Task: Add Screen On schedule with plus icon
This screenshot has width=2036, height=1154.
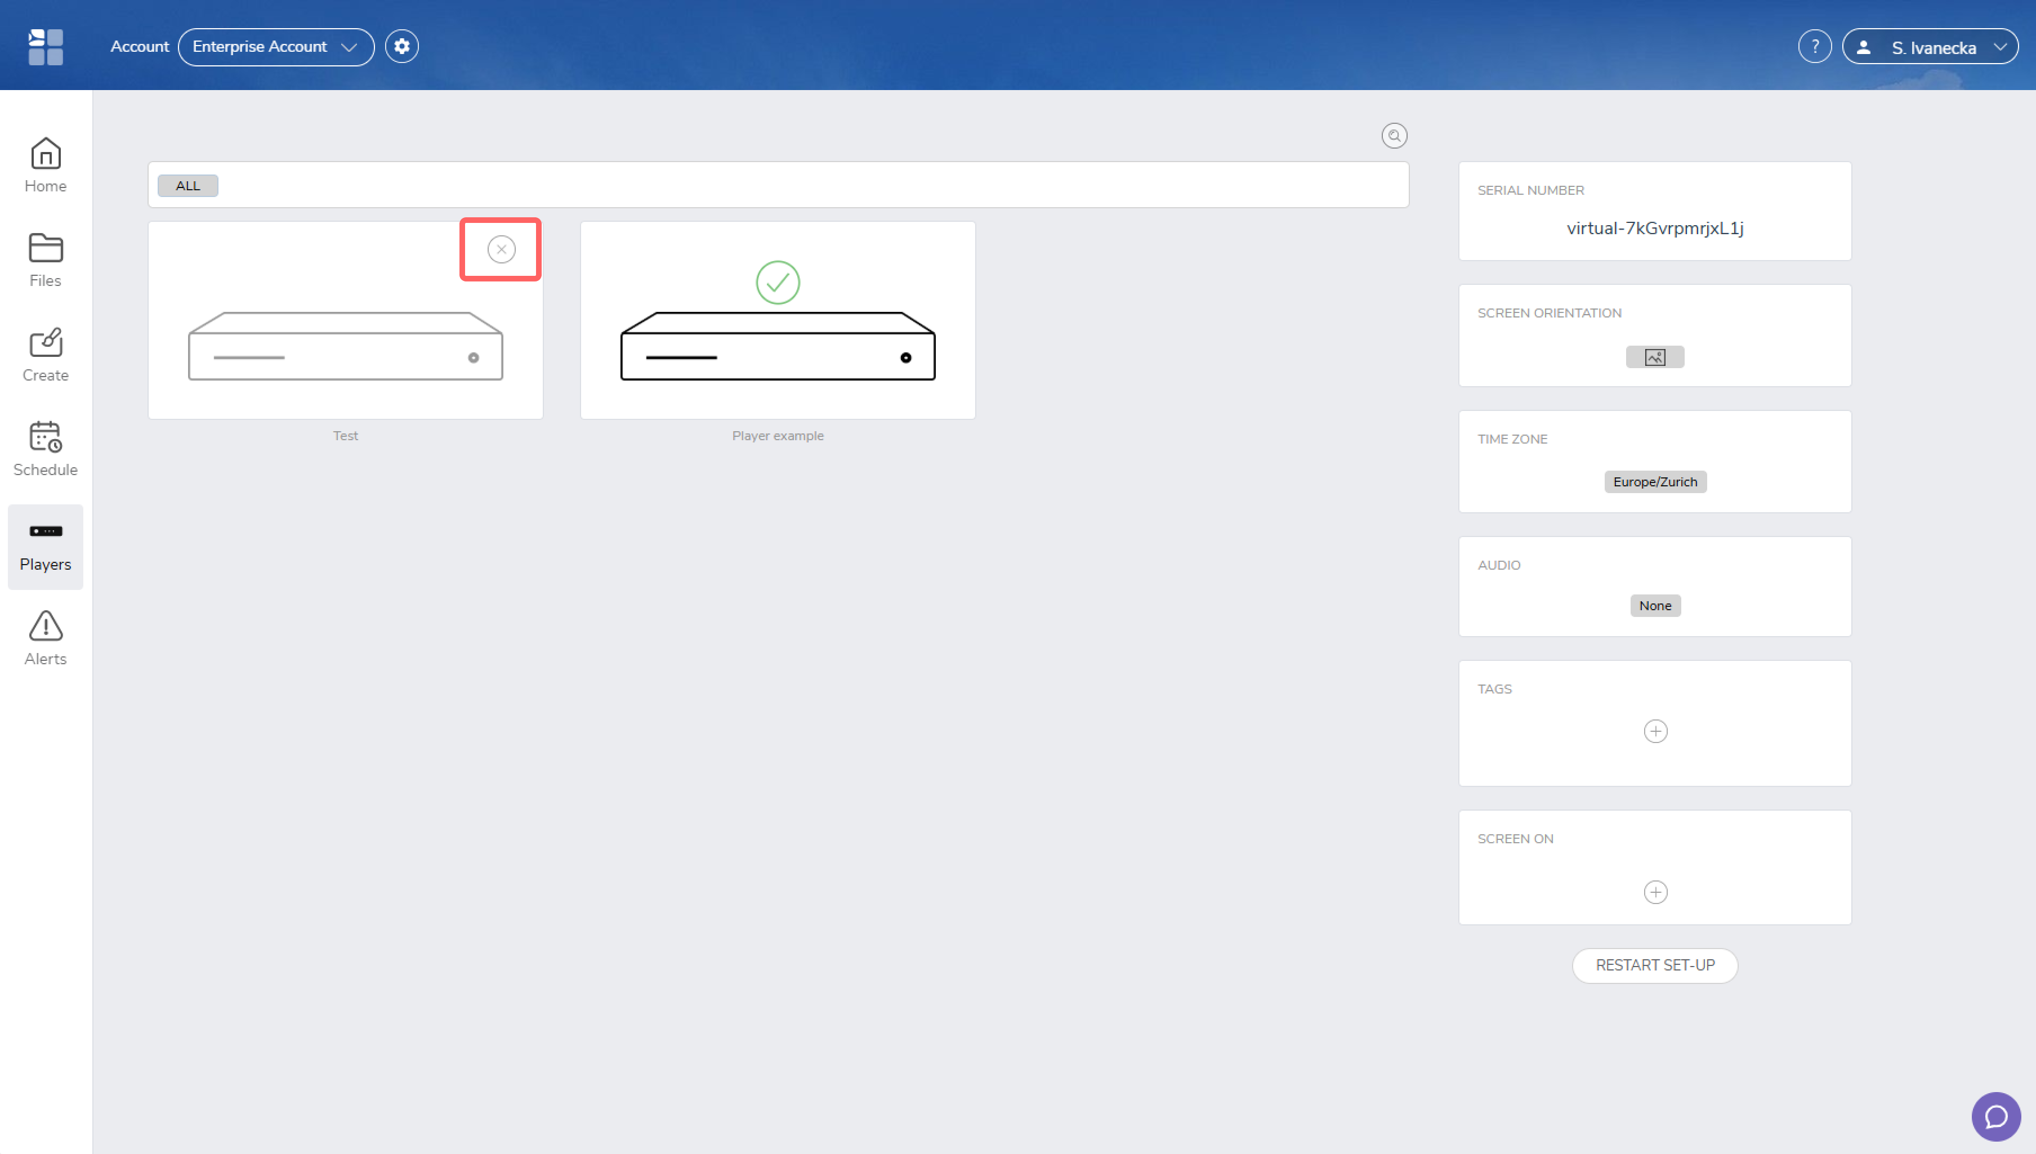Action: (x=1655, y=892)
